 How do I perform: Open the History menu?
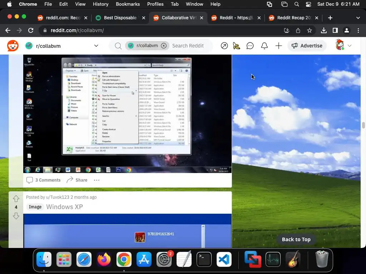click(100, 4)
